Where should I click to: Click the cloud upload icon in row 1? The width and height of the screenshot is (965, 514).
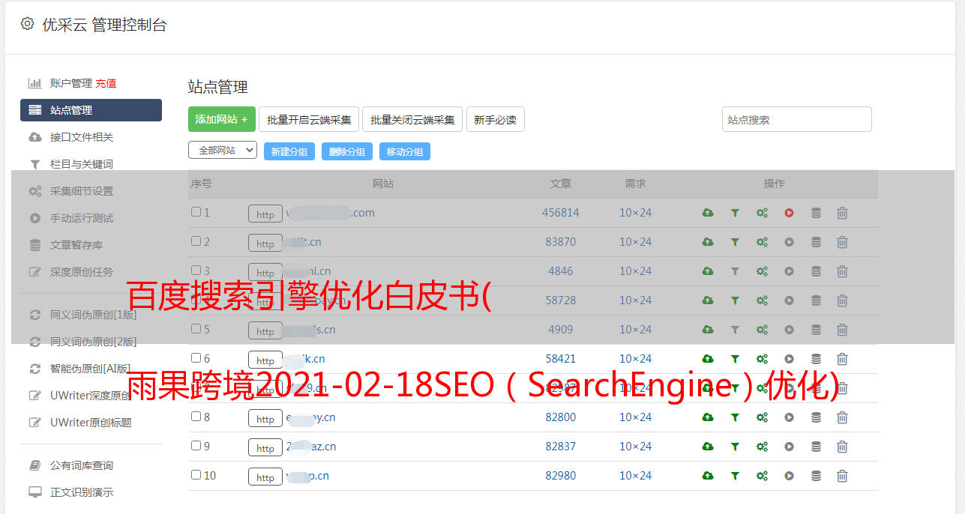[708, 213]
